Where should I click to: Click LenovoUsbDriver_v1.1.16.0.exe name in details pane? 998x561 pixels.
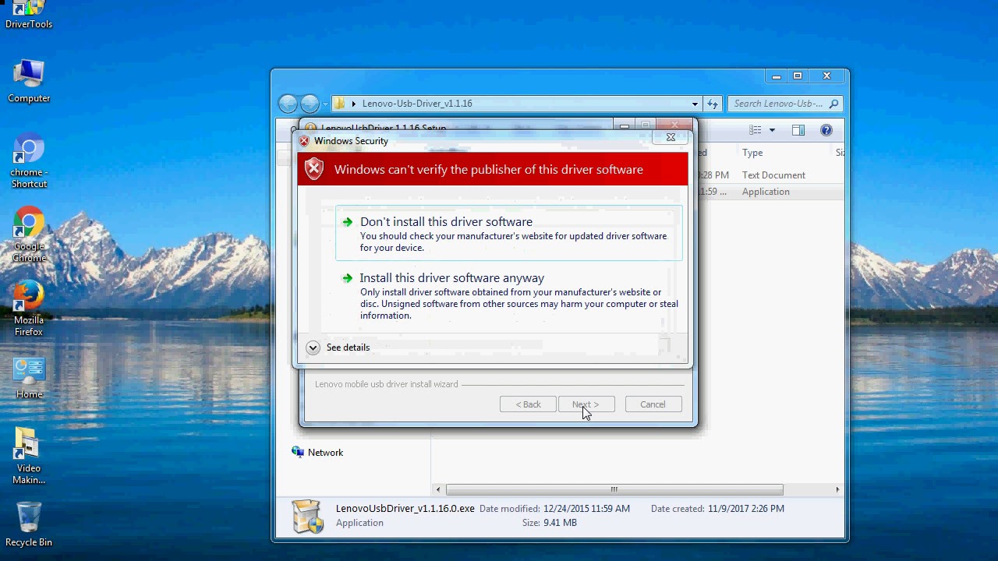tap(405, 509)
